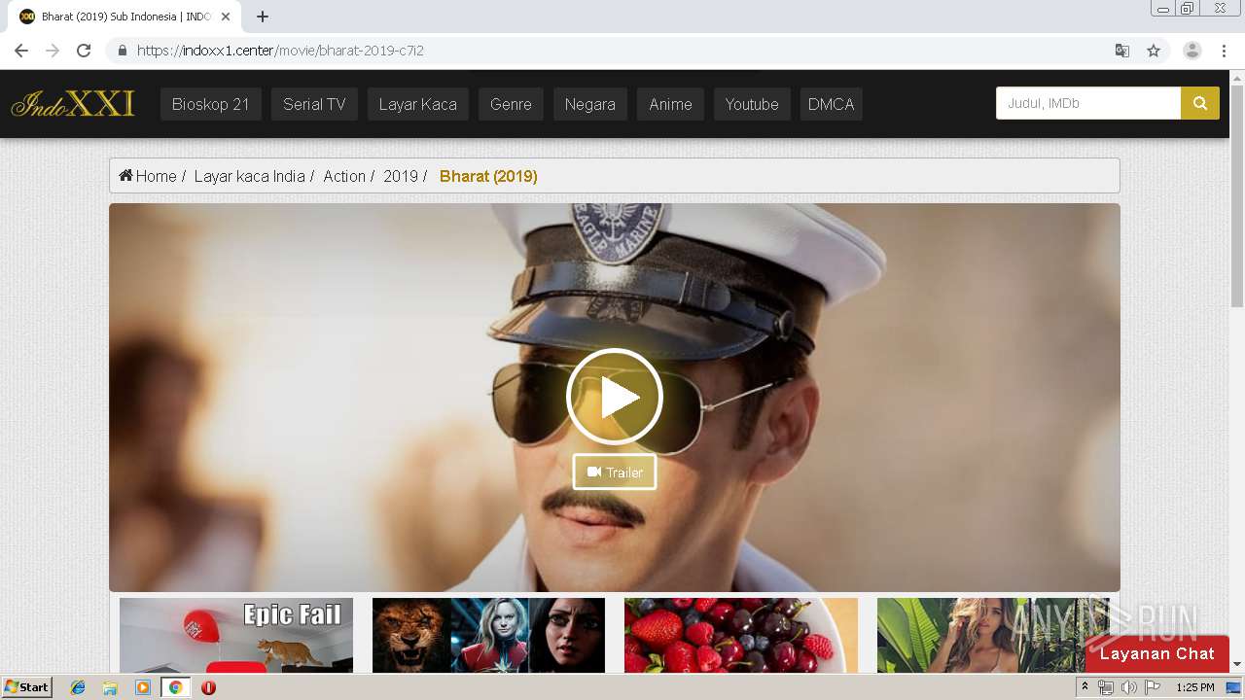Viewport: 1245px width, 700px height.
Task: Click the network tray icon
Action: pyautogui.click(x=1106, y=687)
